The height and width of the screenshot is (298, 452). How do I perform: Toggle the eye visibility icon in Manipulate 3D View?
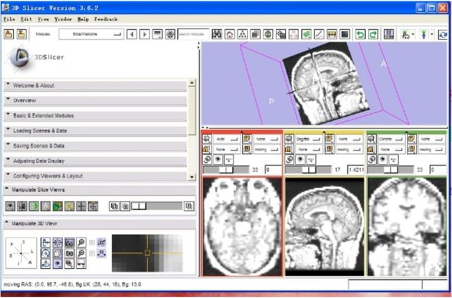tap(57, 264)
